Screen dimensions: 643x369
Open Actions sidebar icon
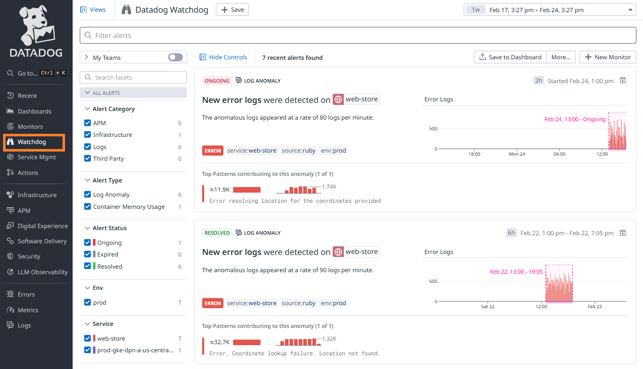point(10,172)
